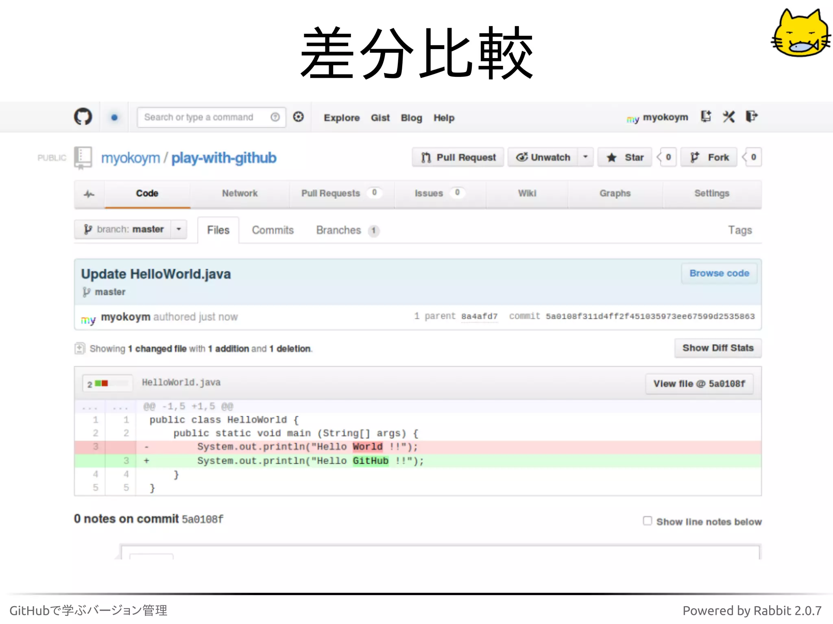The image size is (833, 624).
Task: Click the yellow cat mascot image
Action: (800, 33)
